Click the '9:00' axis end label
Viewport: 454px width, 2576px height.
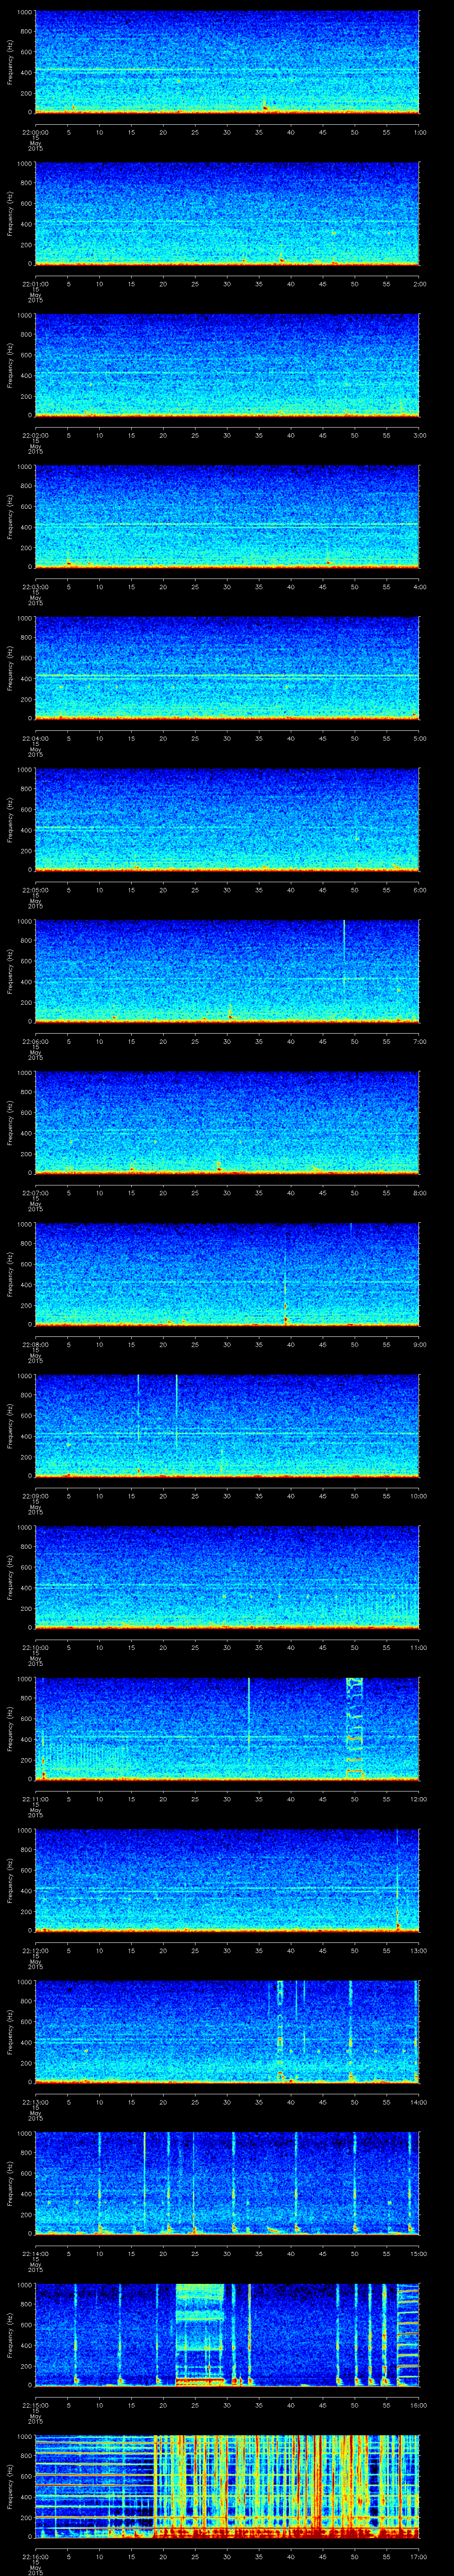[x=419, y=1343]
